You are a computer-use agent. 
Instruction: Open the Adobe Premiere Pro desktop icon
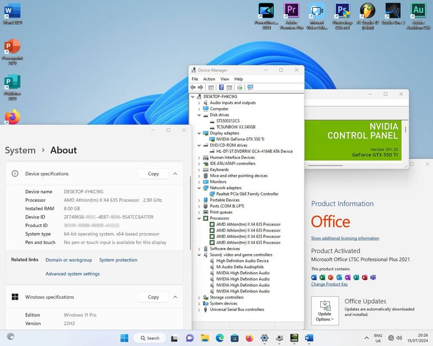(x=291, y=16)
